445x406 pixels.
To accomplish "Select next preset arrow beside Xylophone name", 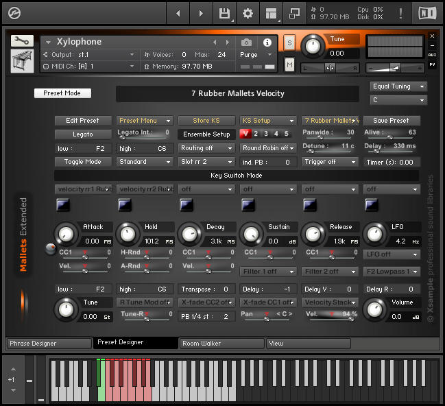I will [x=228, y=43].
